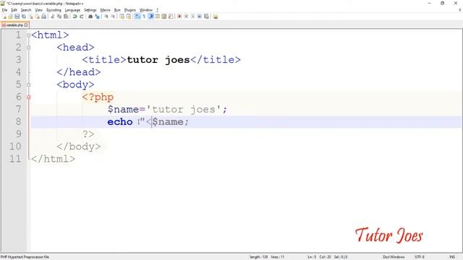Open the Document Map toolbar icon

164,17
